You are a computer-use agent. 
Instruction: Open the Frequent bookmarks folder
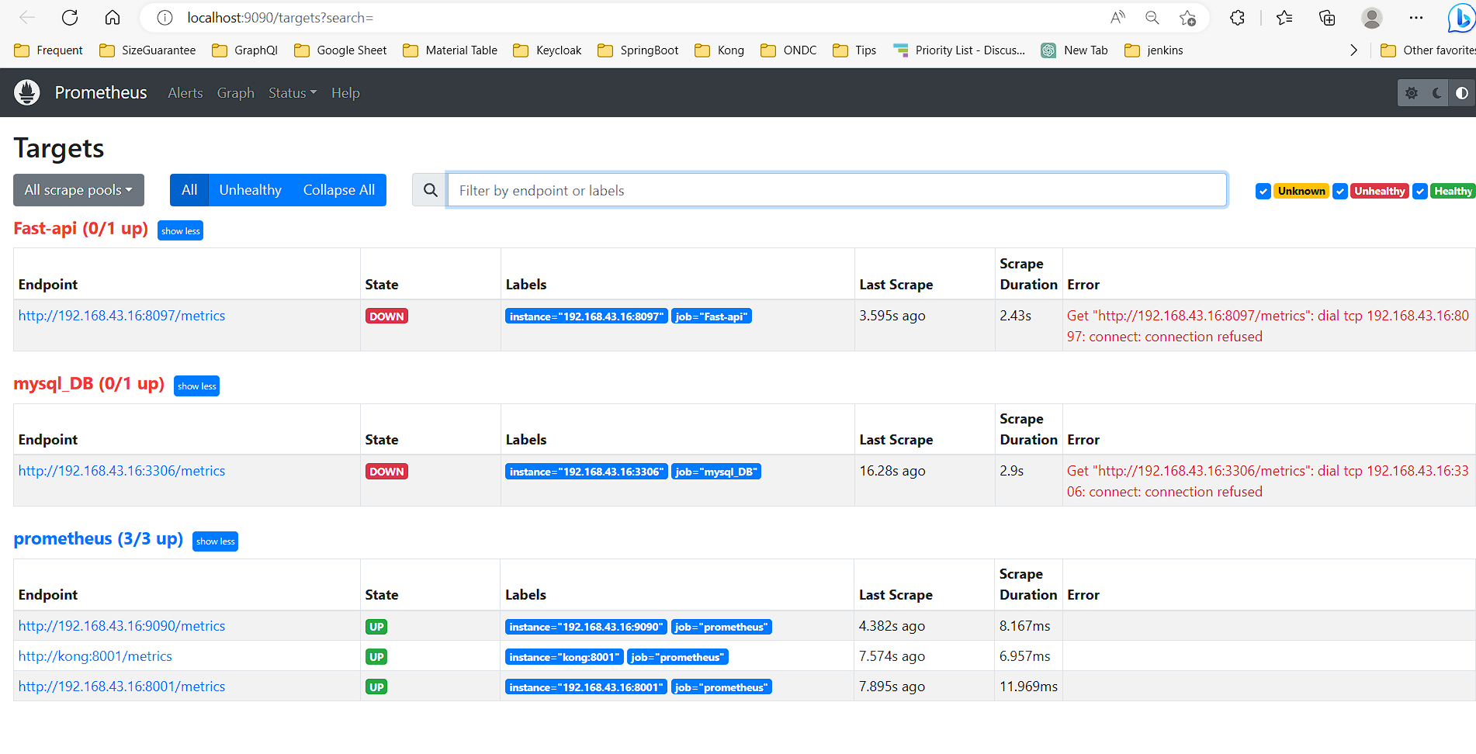48,50
